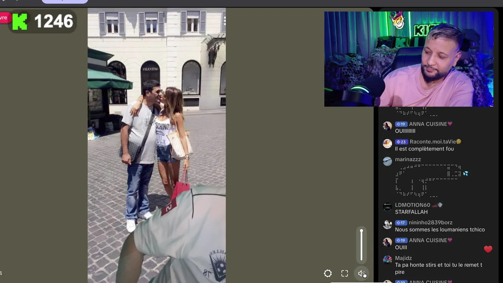Click the emojis after the LDMOTION60 name
This screenshot has width=503, height=283.
tap(437, 205)
